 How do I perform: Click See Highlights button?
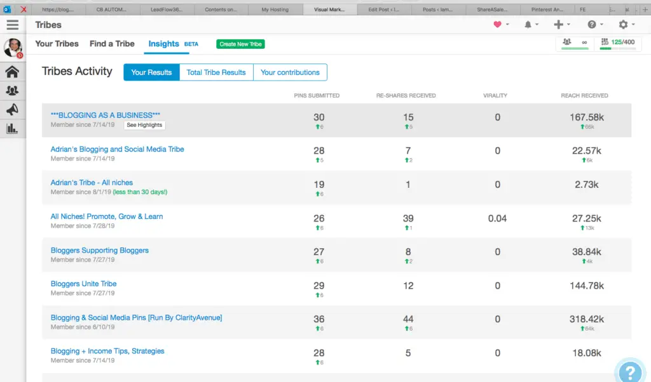coord(144,125)
